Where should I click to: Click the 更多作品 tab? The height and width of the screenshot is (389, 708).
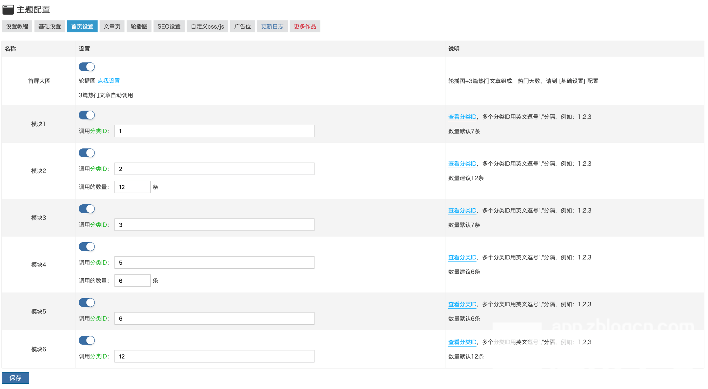pos(305,26)
